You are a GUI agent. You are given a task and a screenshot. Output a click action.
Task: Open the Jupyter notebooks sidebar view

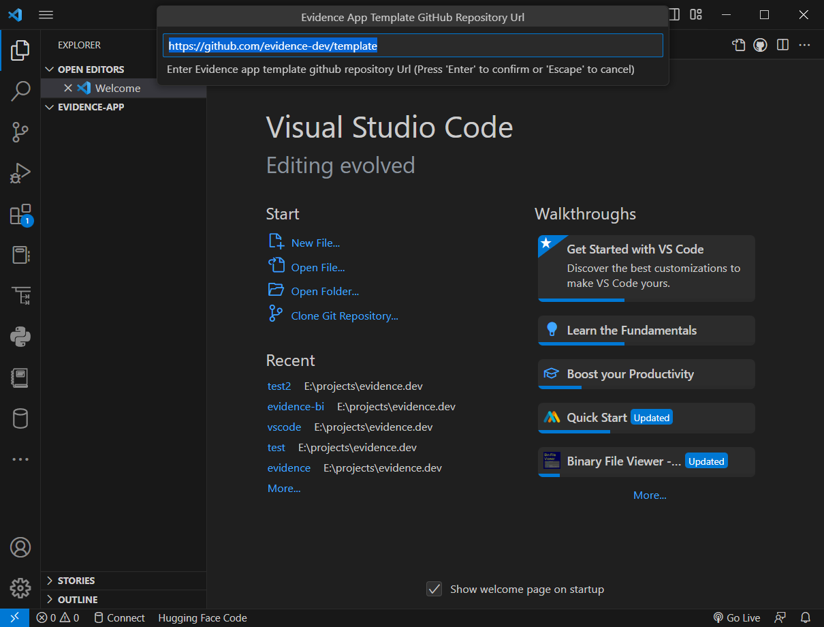tap(20, 377)
